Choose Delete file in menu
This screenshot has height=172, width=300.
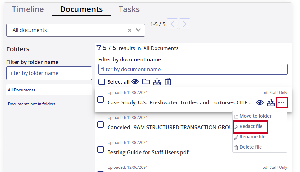pyautogui.click(x=248, y=147)
